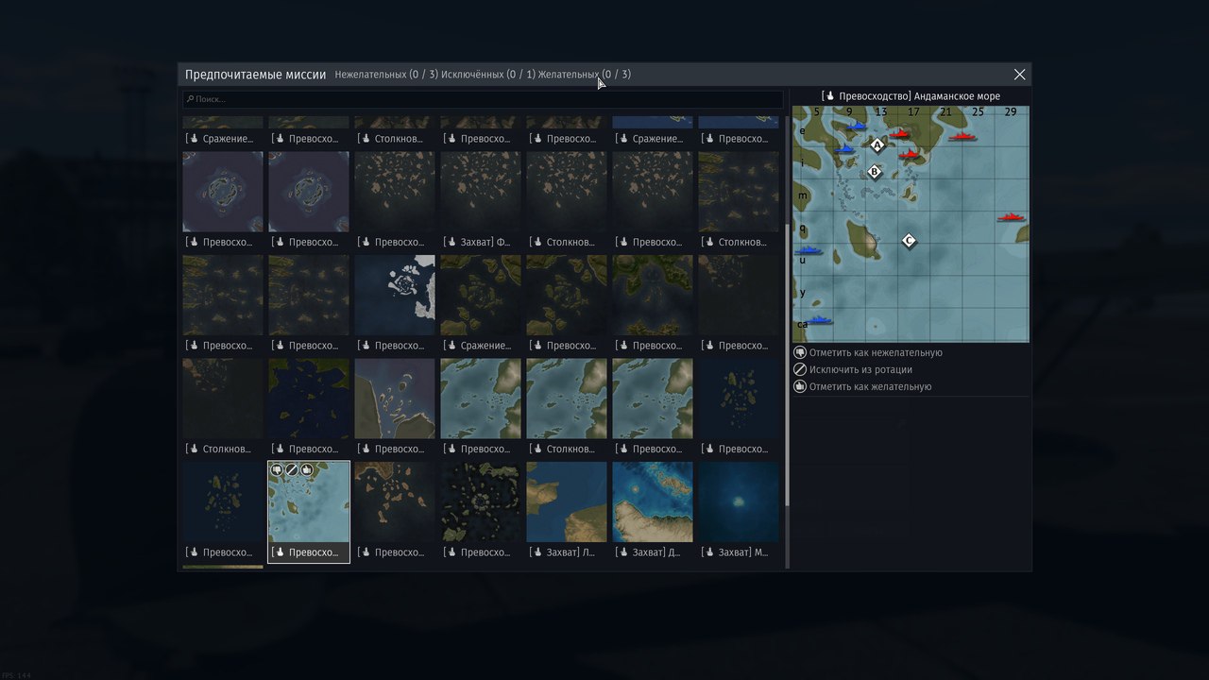
Task: Mark mission as undesirable (Отметить как нежелательную)
Action: pos(868,352)
